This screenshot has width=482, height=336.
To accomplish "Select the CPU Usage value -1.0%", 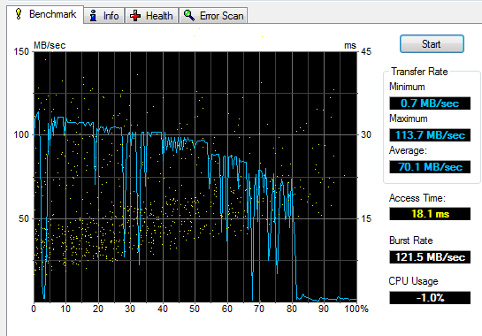I will tap(430, 298).
